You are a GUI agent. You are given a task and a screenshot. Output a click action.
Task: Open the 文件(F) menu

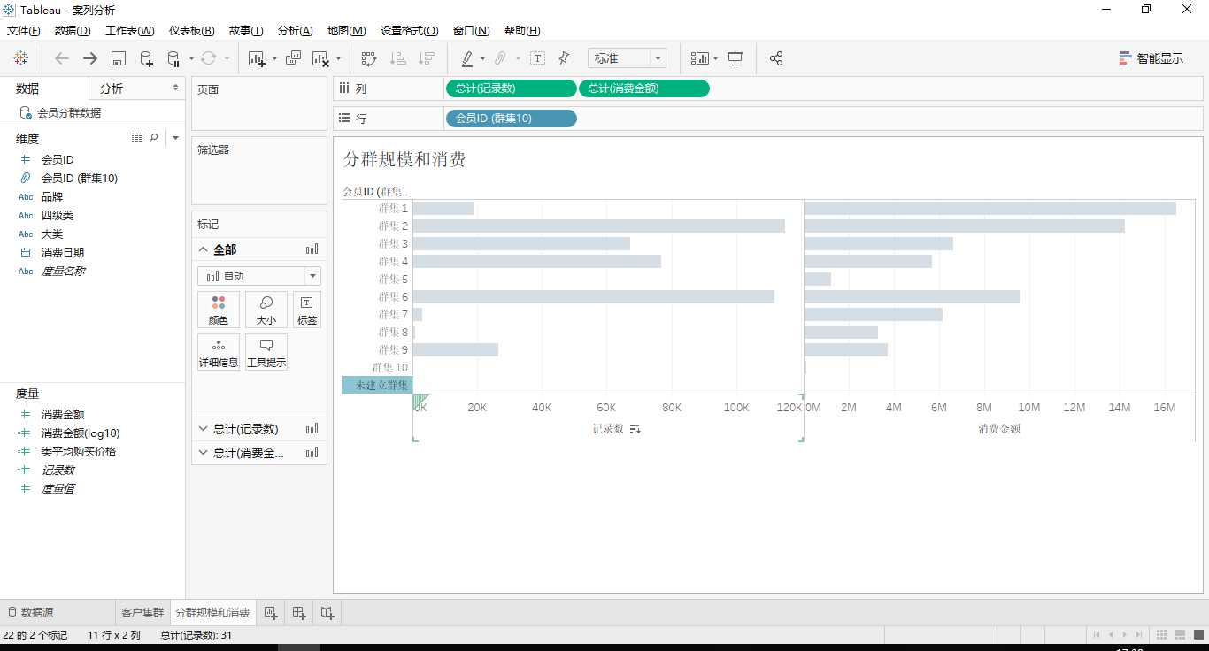[x=23, y=30]
